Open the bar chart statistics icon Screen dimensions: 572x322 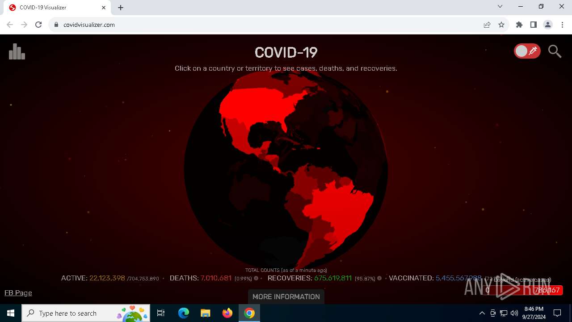pyautogui.click(x=17, y=51)
